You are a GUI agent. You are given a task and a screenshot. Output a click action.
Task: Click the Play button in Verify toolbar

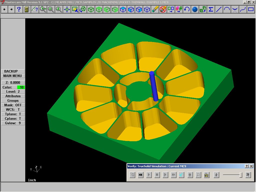pos(149,175)
